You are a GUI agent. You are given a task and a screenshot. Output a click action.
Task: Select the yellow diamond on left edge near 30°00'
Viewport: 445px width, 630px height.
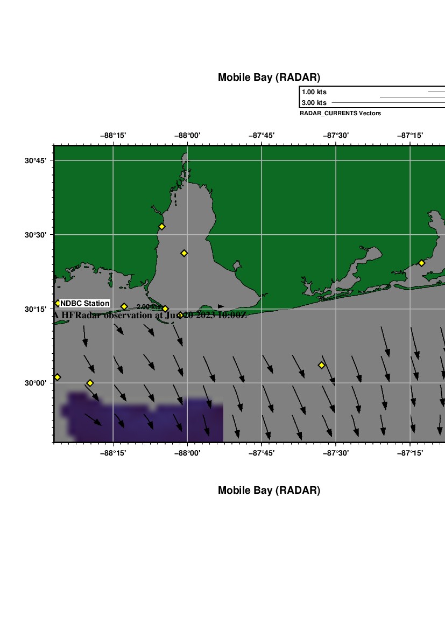point(58,377)
